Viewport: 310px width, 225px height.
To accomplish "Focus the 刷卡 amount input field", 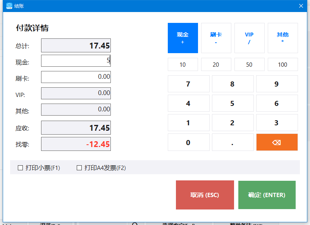I will pyautogui.click(x=76, y=77).
